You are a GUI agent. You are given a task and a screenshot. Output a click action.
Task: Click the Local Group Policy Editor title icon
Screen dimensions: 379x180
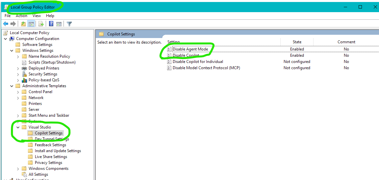(7, 7)
